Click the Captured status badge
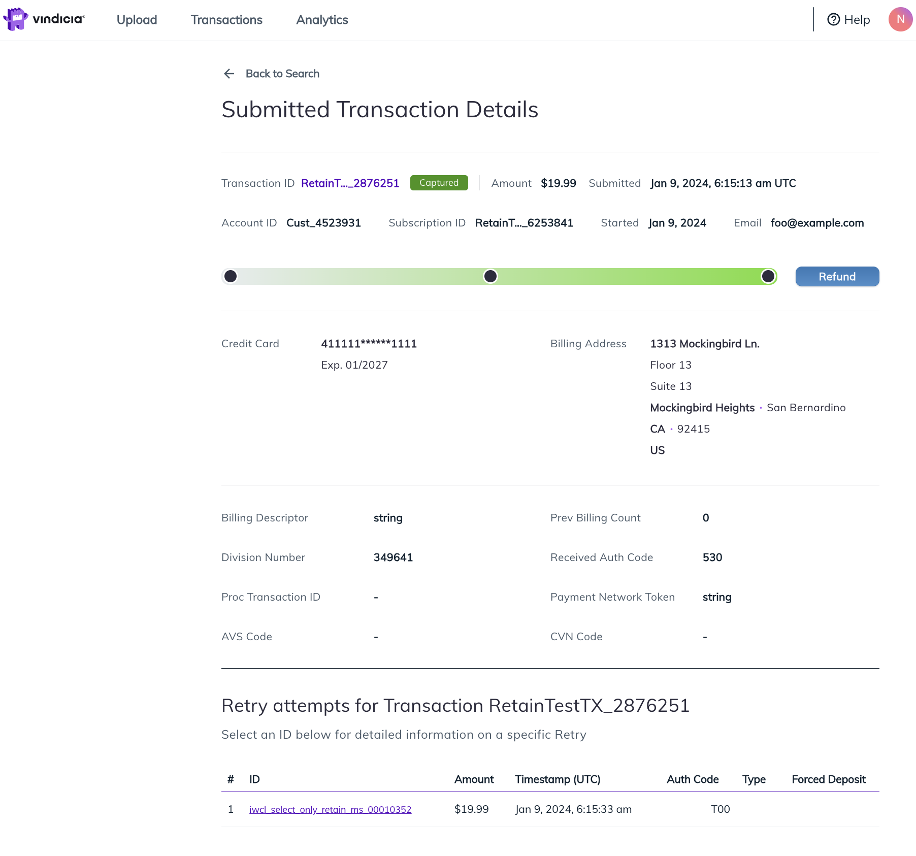This screenshot has height=856, width=916. (439, 183)
